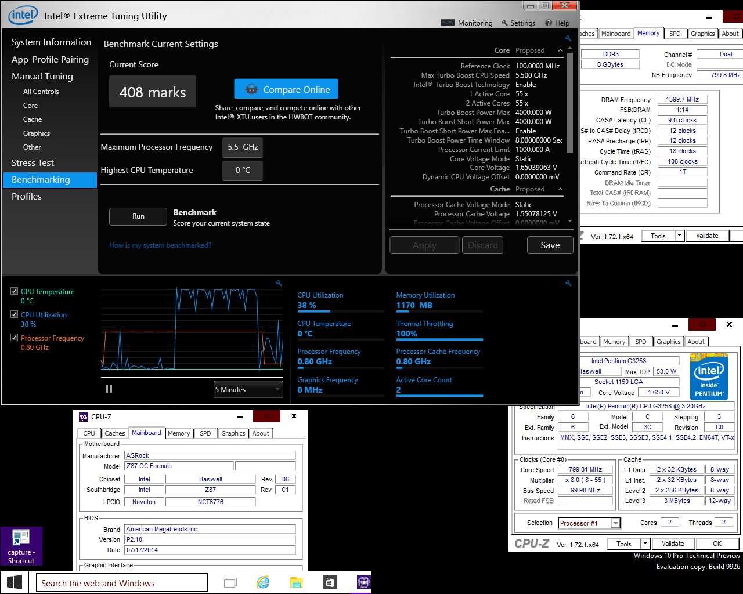Image resolution: width=743 pixels, height=594 pixels.
Task: Click Discard button in XTU
Action: 483,245
